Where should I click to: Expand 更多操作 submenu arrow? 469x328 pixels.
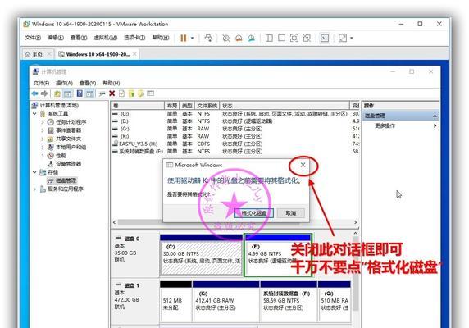tap(435, 126)
